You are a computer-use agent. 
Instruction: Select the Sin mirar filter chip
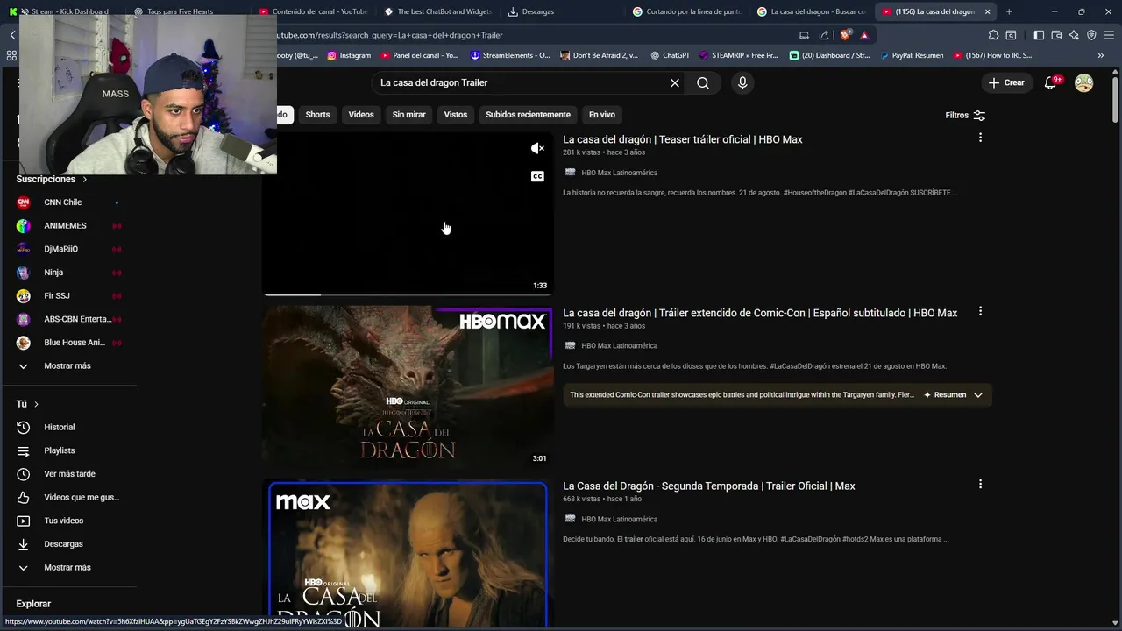(409, 115)
